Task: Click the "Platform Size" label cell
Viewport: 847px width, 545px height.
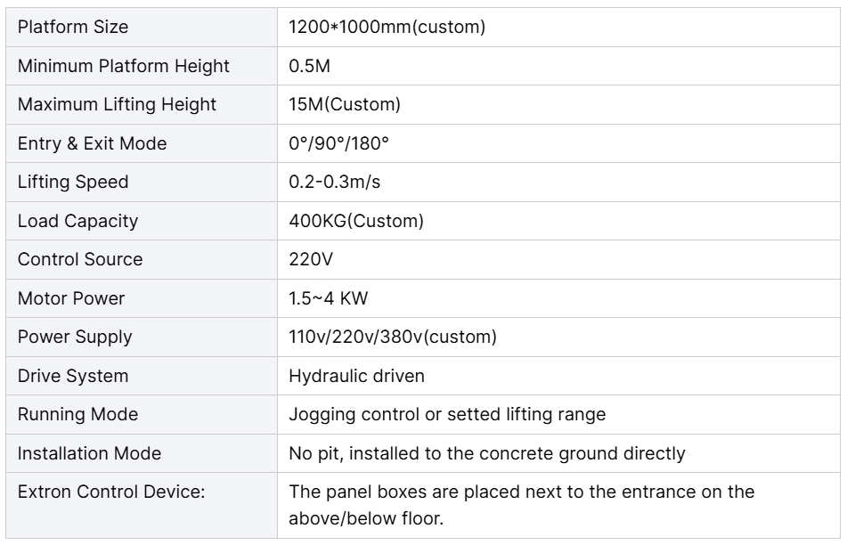Action: pyautogui.click(x=73, y=27)
